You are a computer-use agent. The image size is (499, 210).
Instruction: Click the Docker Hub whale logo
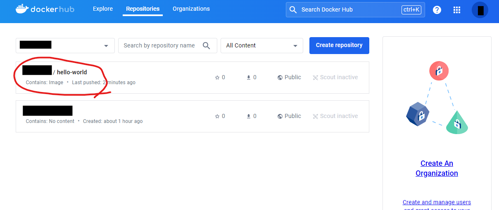click(45, 9)
